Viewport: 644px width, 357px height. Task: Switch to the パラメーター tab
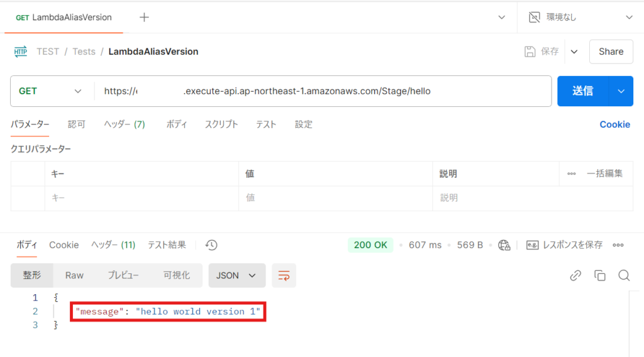30,124
